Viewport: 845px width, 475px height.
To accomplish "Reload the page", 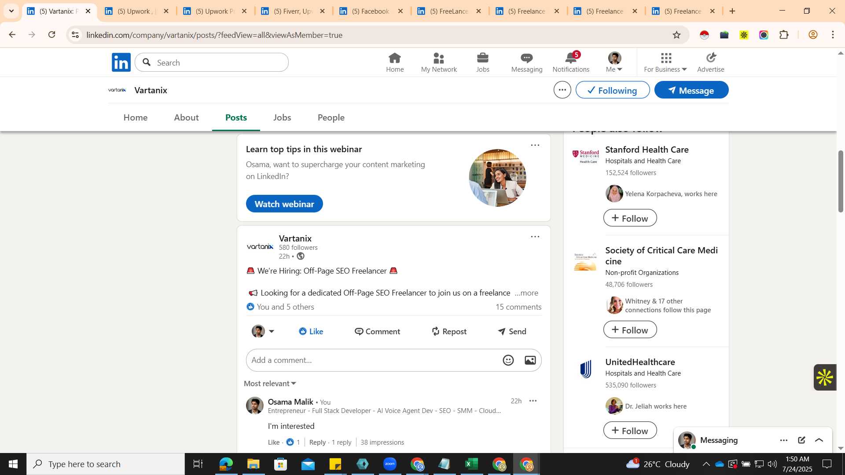I will click(52, 35).
